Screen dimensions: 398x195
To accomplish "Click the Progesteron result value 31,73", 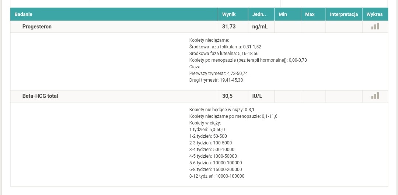I will (x=229, y=27).
